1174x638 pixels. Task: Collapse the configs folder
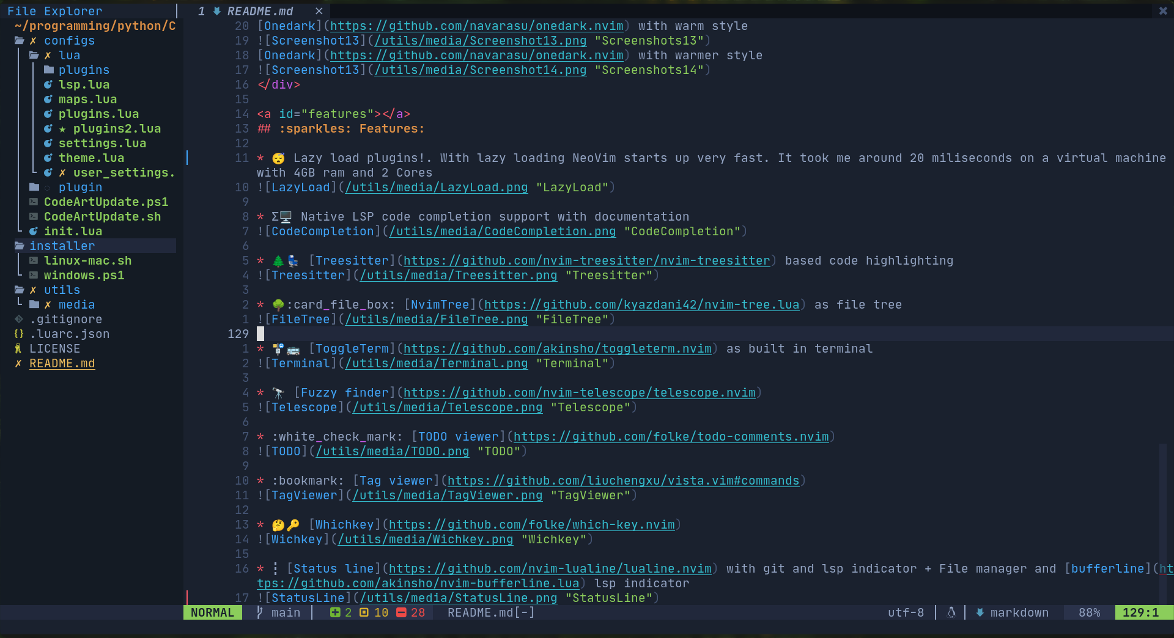[20, 41]
